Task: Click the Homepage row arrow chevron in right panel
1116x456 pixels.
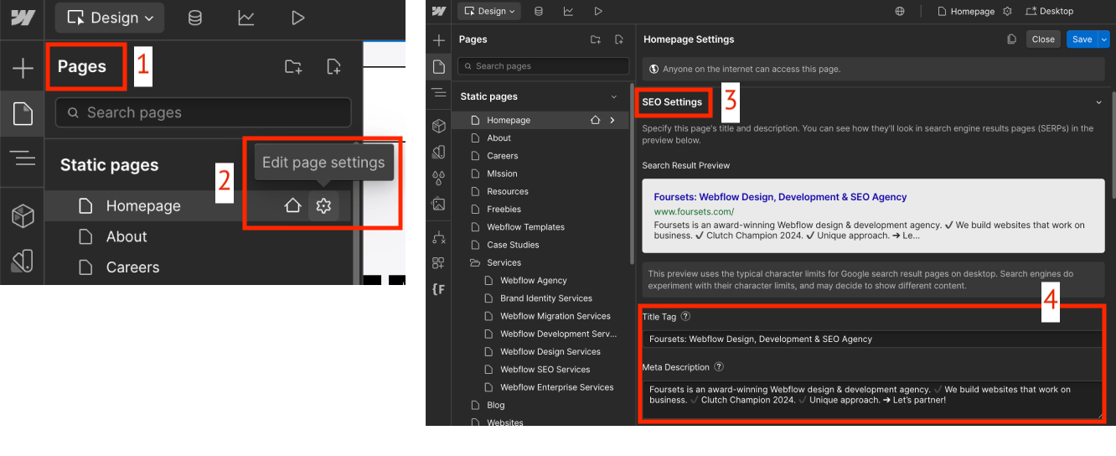Action: click(612, 121)
